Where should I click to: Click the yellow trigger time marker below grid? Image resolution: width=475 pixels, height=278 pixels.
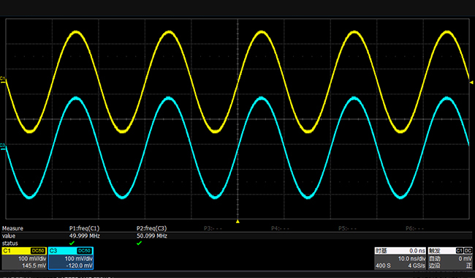coord(237,222)
